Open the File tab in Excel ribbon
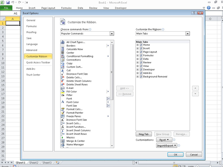This screenshot has width=223, height=167. tap(6, 8)
